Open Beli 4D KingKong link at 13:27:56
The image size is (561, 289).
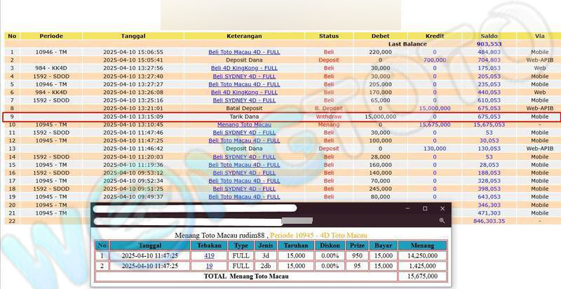(244, 68)
